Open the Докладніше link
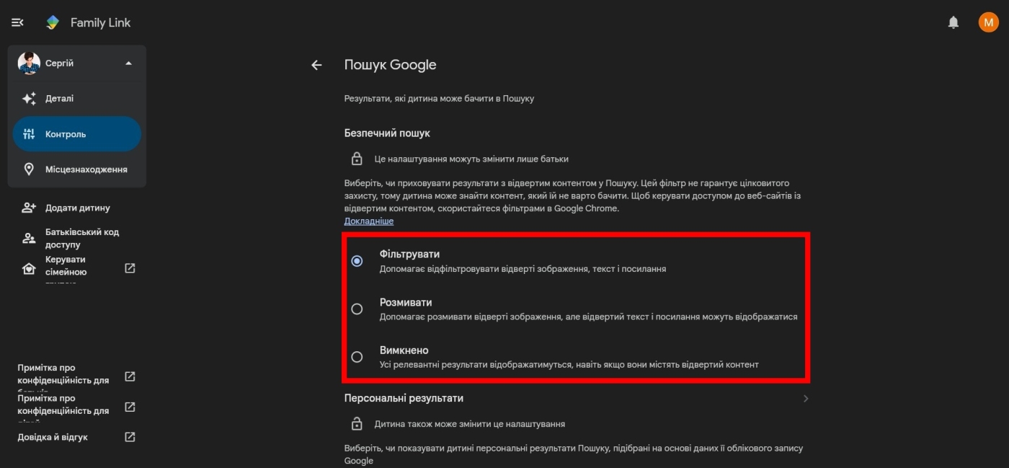Screen dimensions: 1009x468 coord(369,221)
